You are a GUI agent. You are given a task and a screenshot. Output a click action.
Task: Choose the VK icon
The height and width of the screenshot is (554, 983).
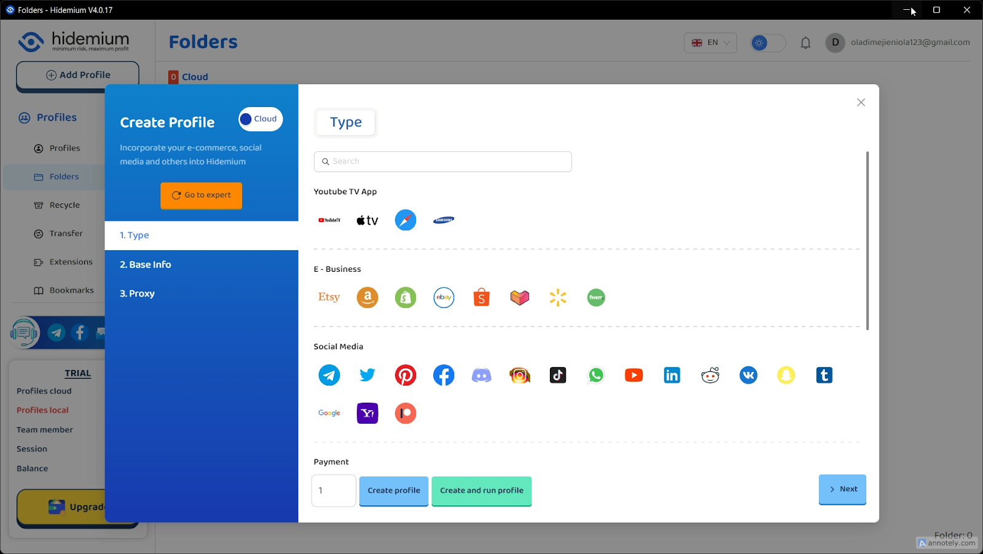click(x=748, y=375)
